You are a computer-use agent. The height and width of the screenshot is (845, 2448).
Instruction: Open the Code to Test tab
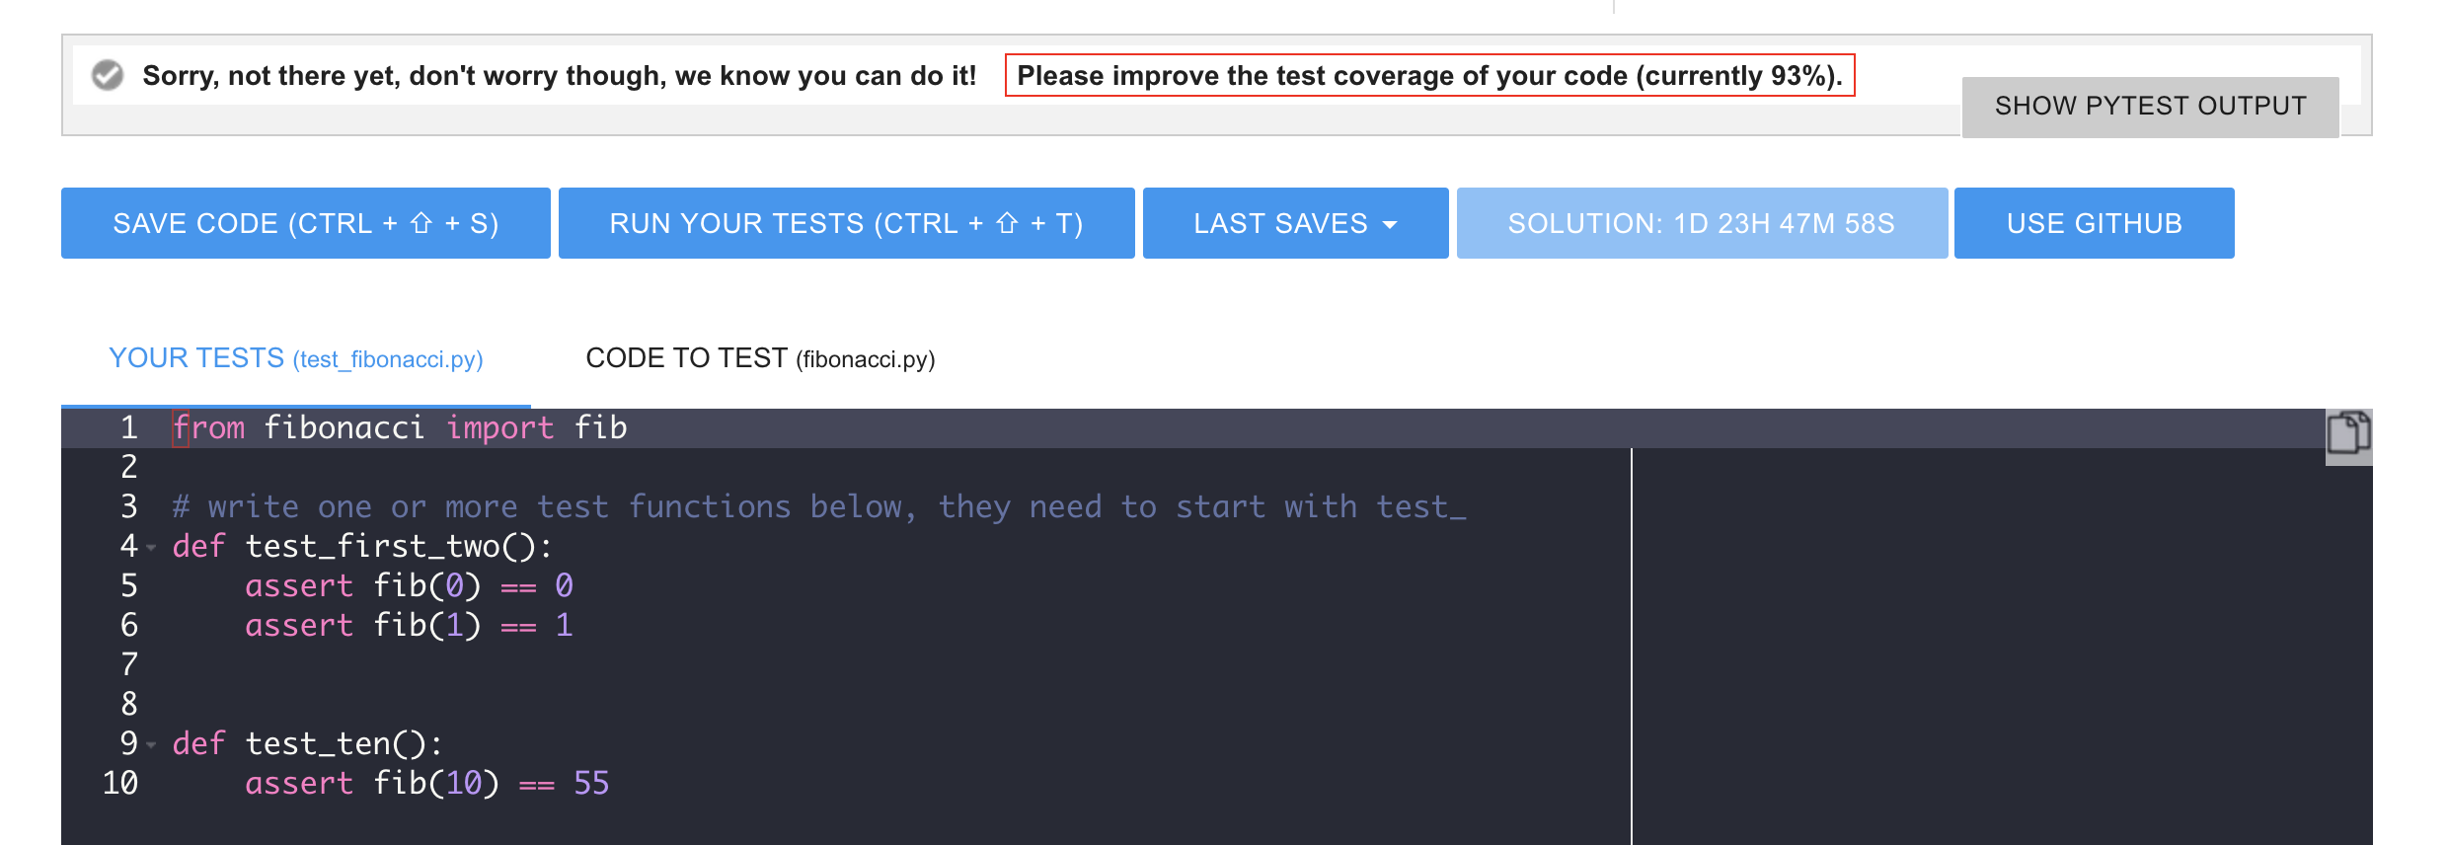(x=759, y=358)
